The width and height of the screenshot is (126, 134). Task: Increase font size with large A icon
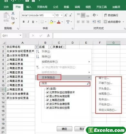point(66,15)
